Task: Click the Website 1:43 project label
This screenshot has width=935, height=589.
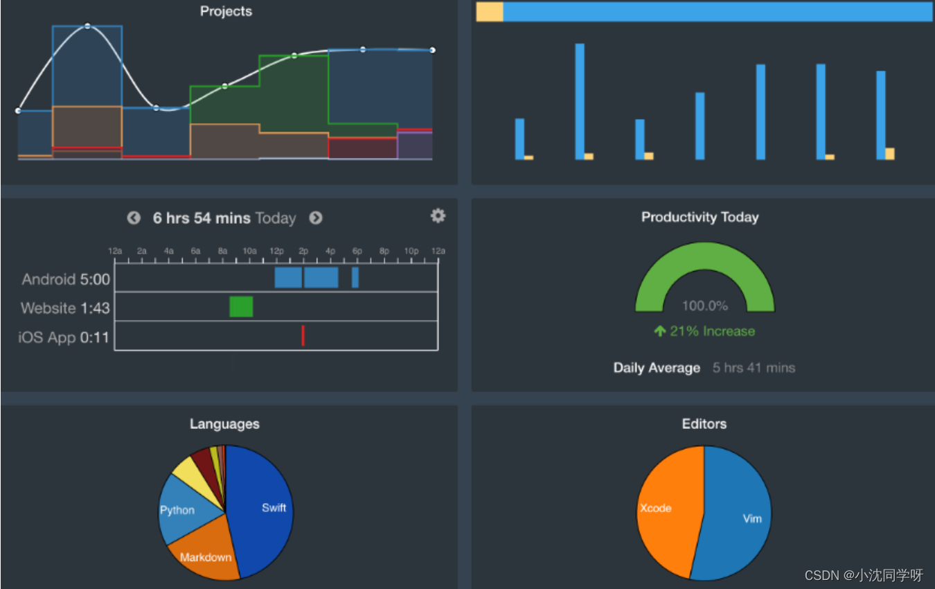Action: pos(65,308)
